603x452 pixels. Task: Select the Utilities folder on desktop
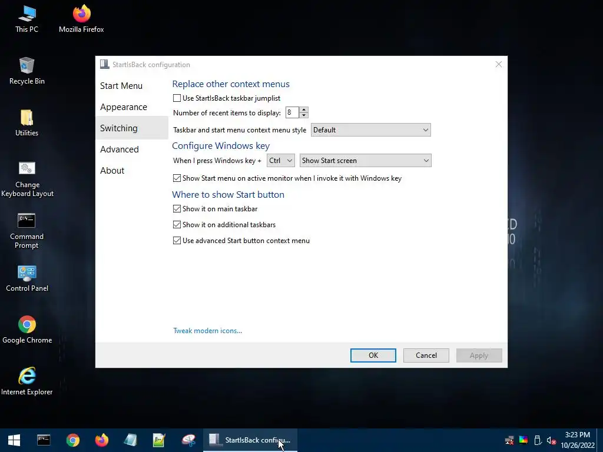[x=26, y=122]
